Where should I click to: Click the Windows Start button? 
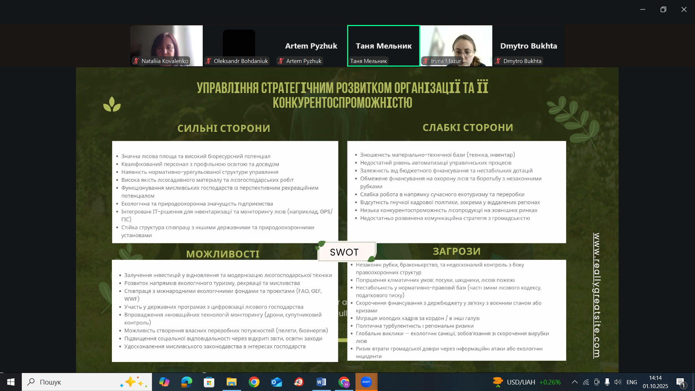click(11, 382)
